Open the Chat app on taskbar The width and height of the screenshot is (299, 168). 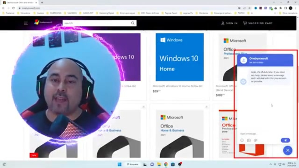pyautogui.click(x=152, y=164)
